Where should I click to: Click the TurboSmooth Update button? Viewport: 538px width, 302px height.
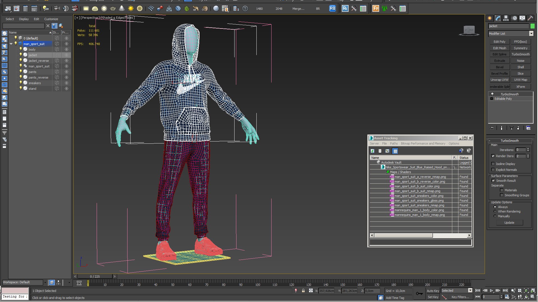tap(509, 223)
